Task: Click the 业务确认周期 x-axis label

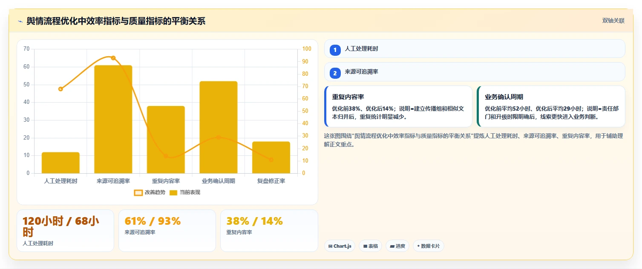Action: [x=219, y=181]
